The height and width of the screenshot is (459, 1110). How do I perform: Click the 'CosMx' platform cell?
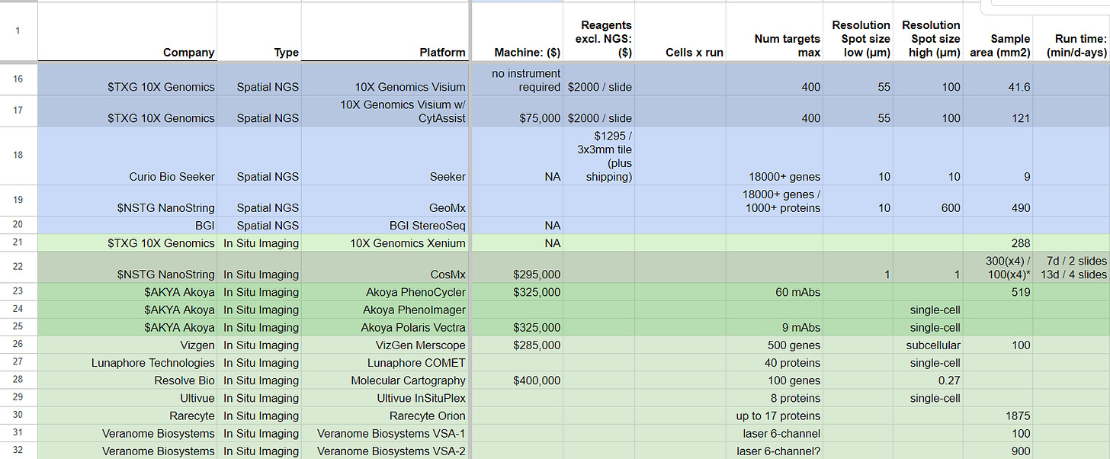(385, 267)
